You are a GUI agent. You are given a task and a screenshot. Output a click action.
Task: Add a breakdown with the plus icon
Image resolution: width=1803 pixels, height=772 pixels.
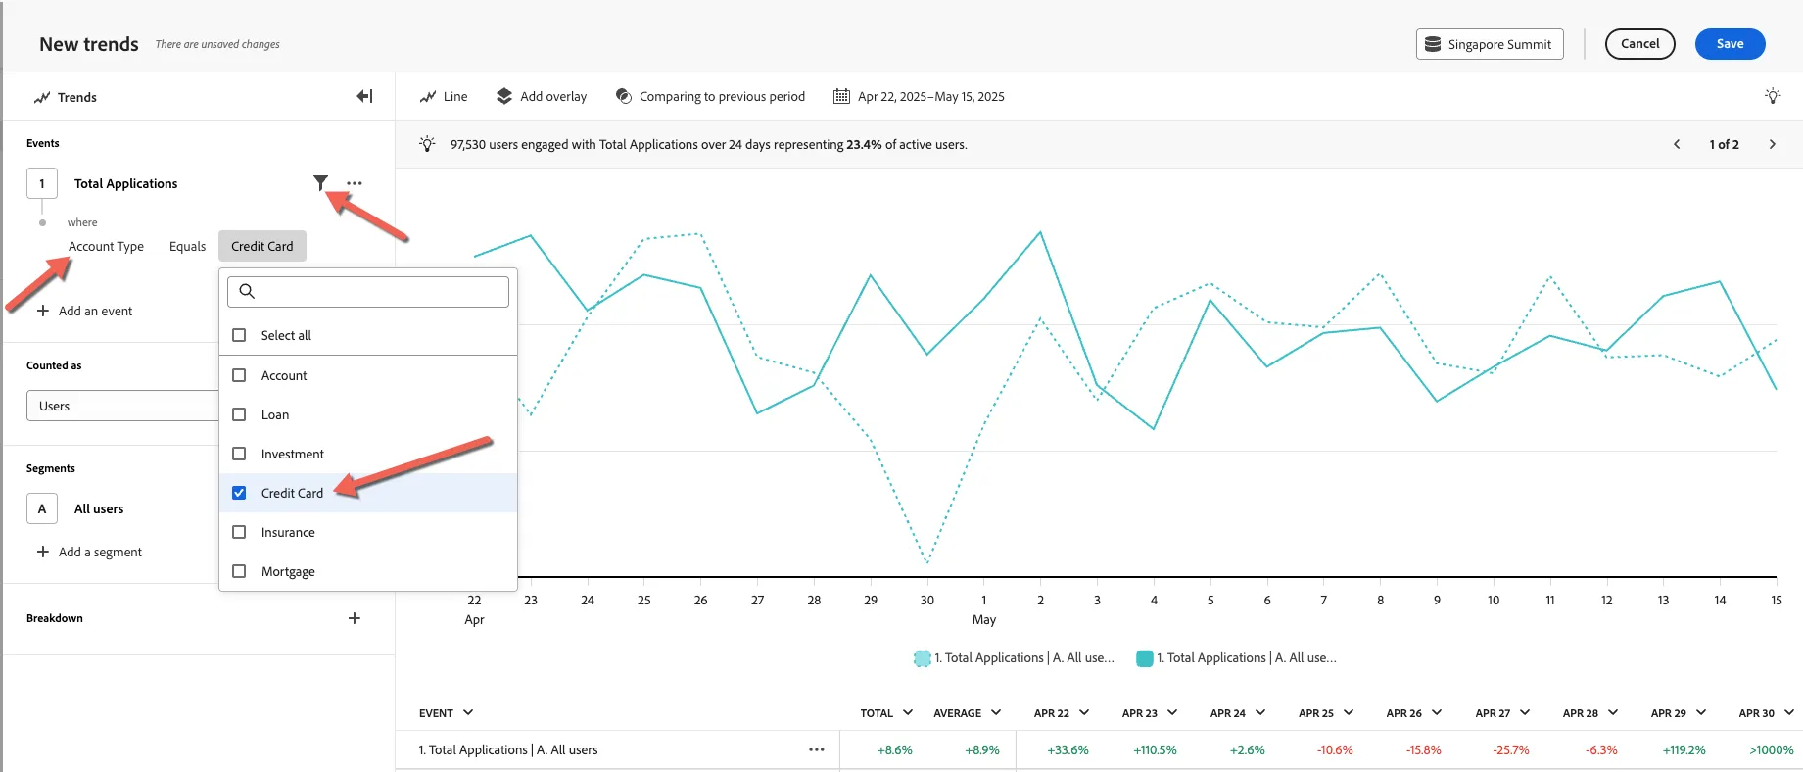[x=355, y=618]
